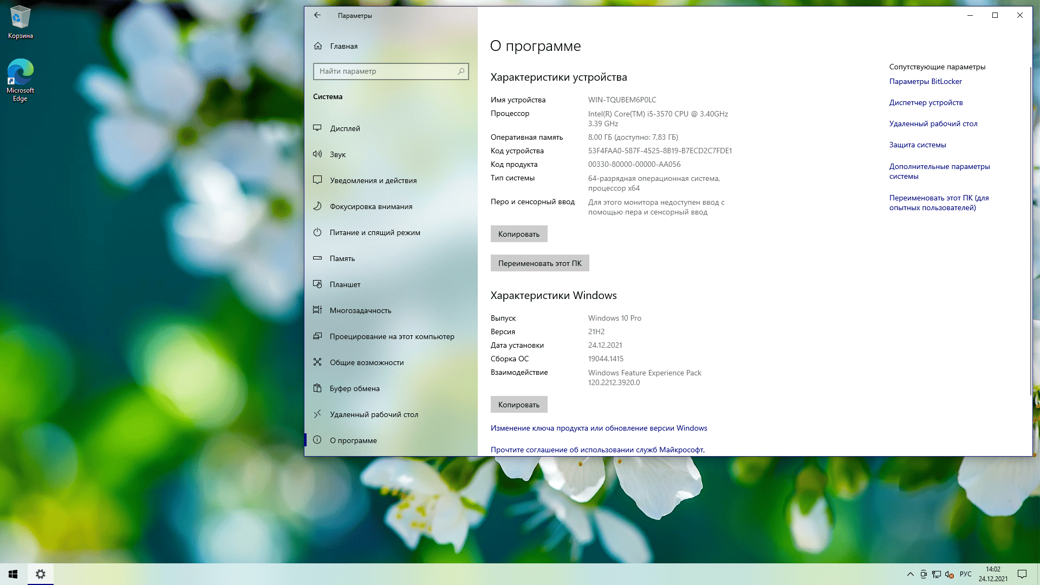Open Диспетчер устройств link
Screen dimensions: 1040x585
926,102
